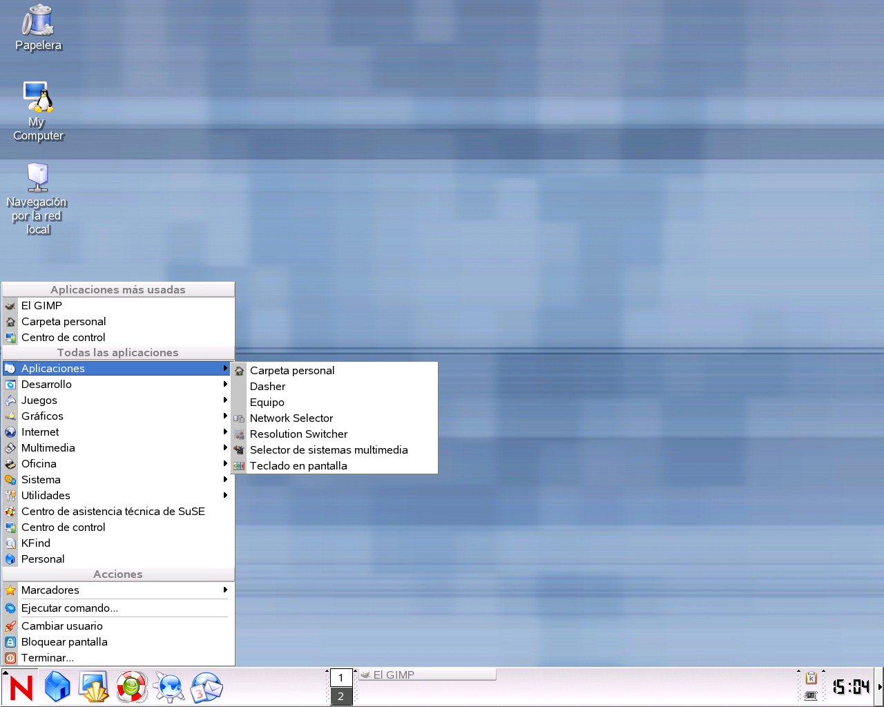The image size is (884, 707).
Task: Click Terminar to log out
Action: [x=48, y=657]
